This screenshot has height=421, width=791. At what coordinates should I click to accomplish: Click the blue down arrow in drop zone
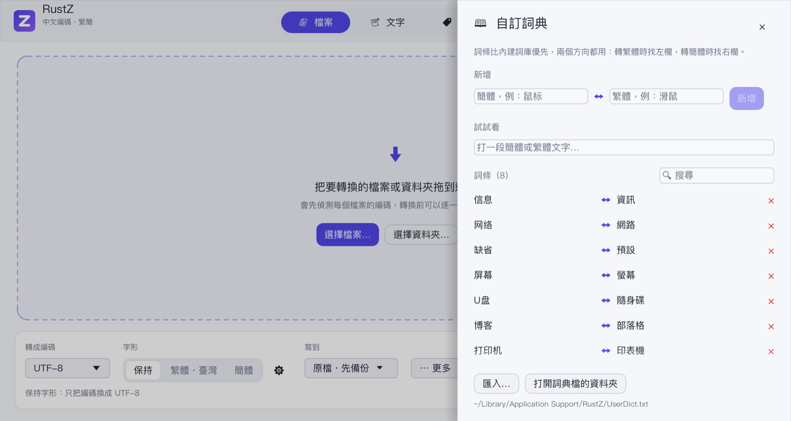tap(395, 154)
